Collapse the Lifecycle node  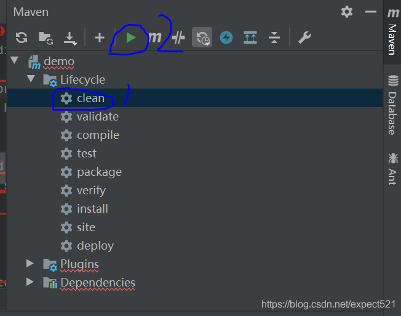(x=31, y=79)
